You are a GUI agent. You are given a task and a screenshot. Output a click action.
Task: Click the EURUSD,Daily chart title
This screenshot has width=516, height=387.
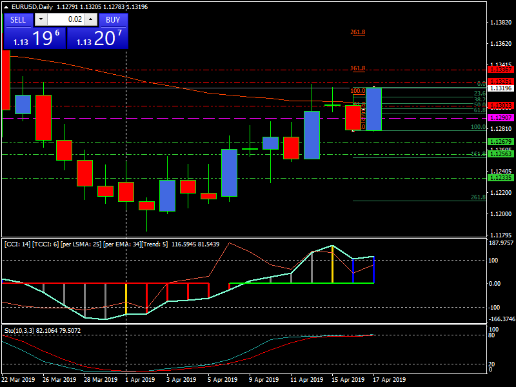coord(33,7)
